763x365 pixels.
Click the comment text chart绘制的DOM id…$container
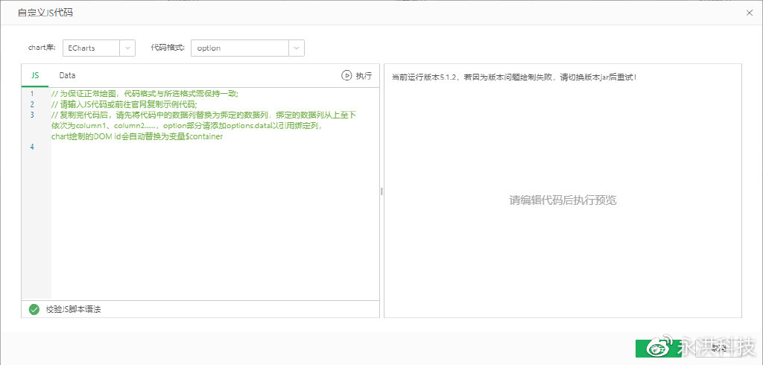click(x=137, y=137)
